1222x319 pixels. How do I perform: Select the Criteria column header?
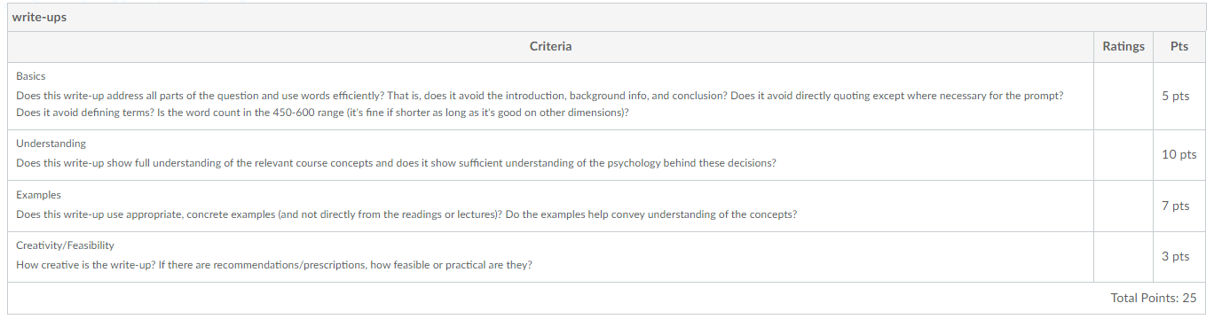click(550, 47)
